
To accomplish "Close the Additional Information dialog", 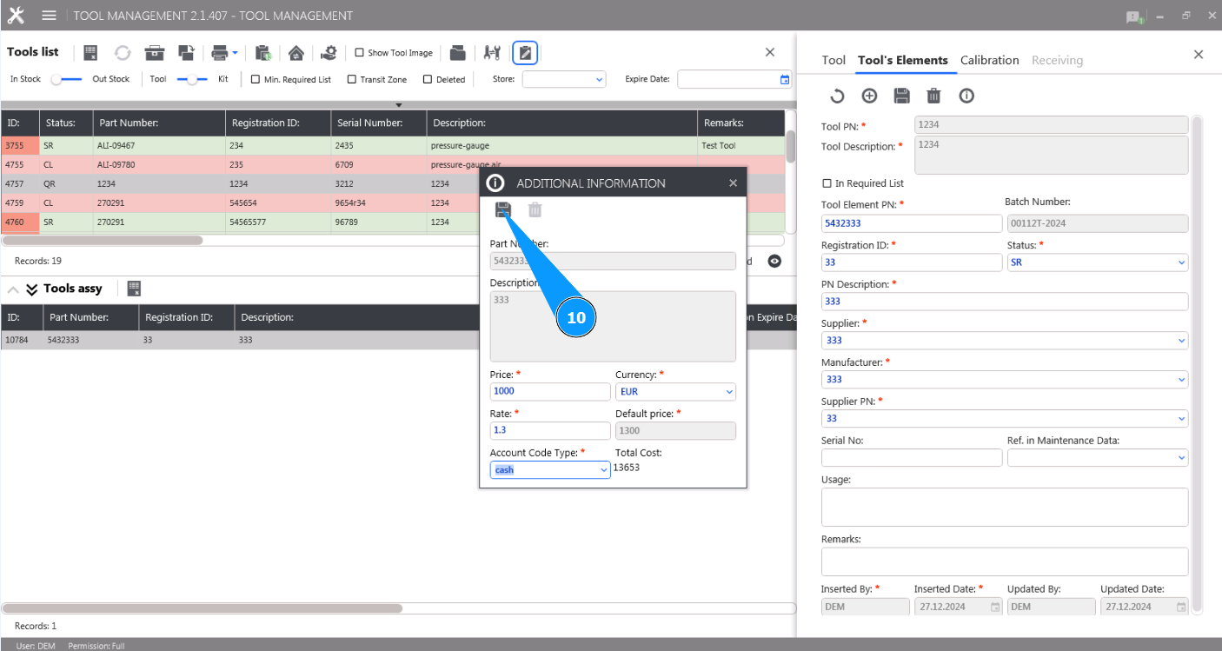I will [733, 183].
